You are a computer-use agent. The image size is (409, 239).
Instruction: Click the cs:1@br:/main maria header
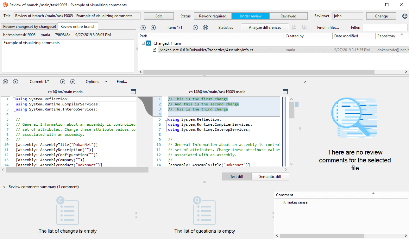click(x=65, y=92)
